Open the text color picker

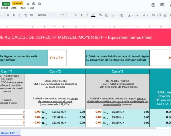[x=93, y=15]
